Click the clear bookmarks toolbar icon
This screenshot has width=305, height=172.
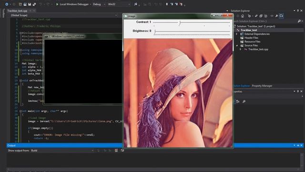[x=181, y=4]
